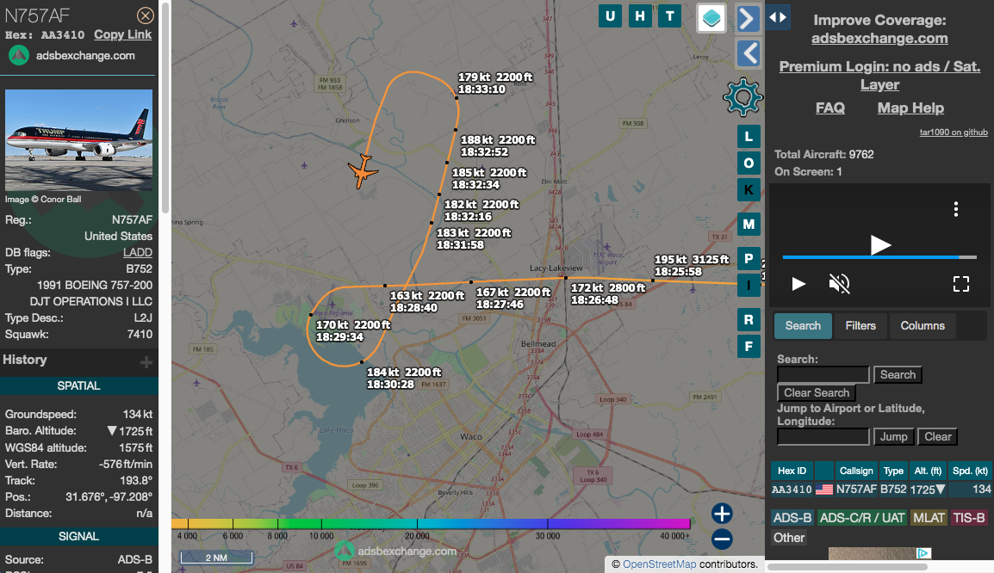Toggle the Other source filter

pos(789,538)
